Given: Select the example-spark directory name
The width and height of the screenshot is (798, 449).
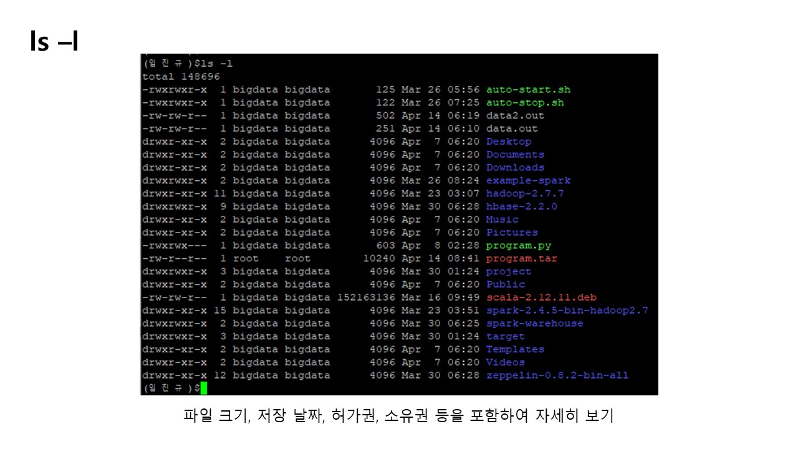Looking at the screenshot, I should pos(528,181).
